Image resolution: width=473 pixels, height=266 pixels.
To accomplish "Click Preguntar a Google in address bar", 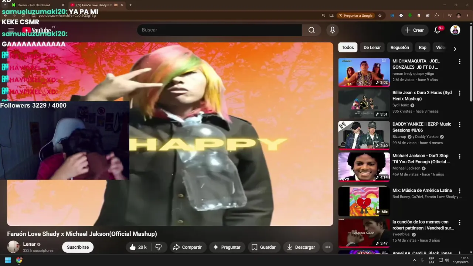I will coord(355,16).
